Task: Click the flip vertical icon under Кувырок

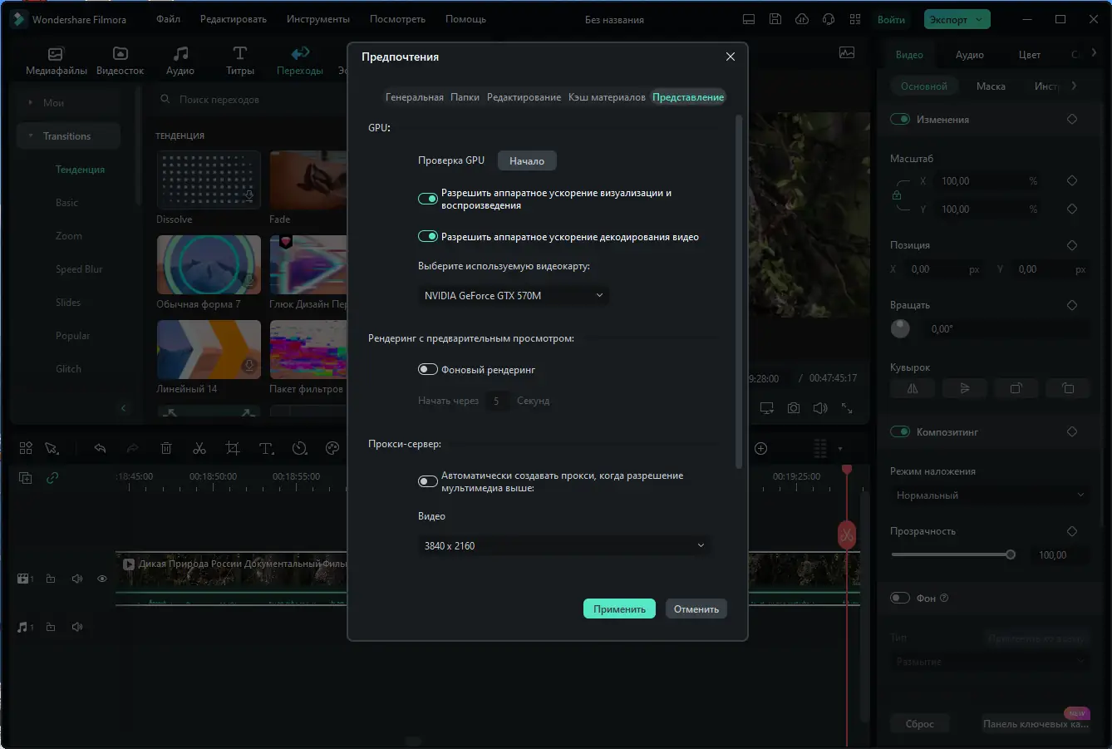Action: [x=964, y=388]
